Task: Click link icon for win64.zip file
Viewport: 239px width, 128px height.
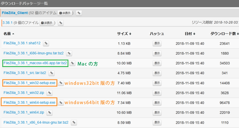Action: (x=50, y=113)
